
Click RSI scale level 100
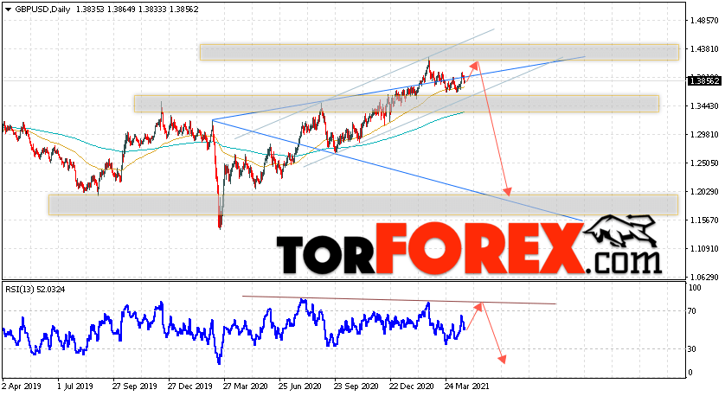(x=695, y=288)
